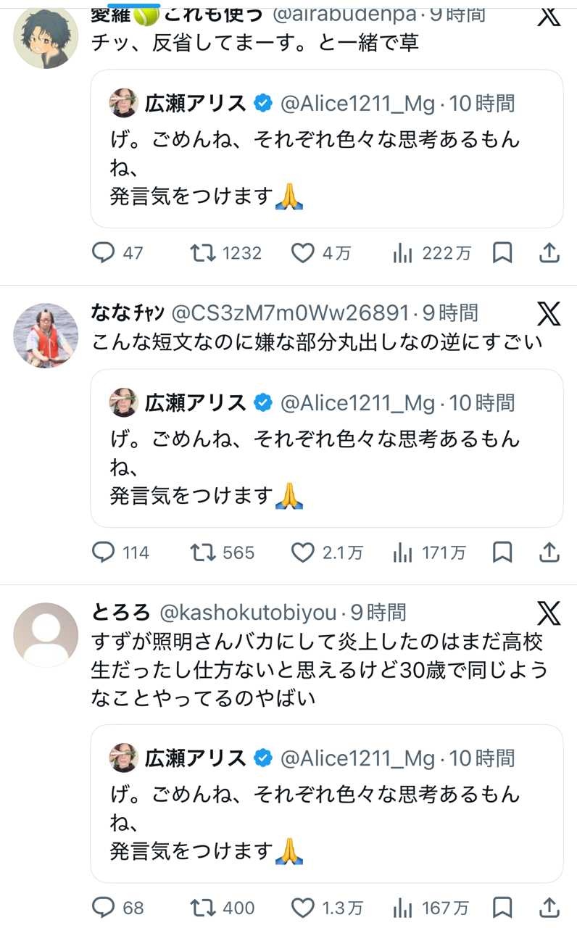
Task: Open the @kashokutobiyou profile handle
Action: click(247, 613)
